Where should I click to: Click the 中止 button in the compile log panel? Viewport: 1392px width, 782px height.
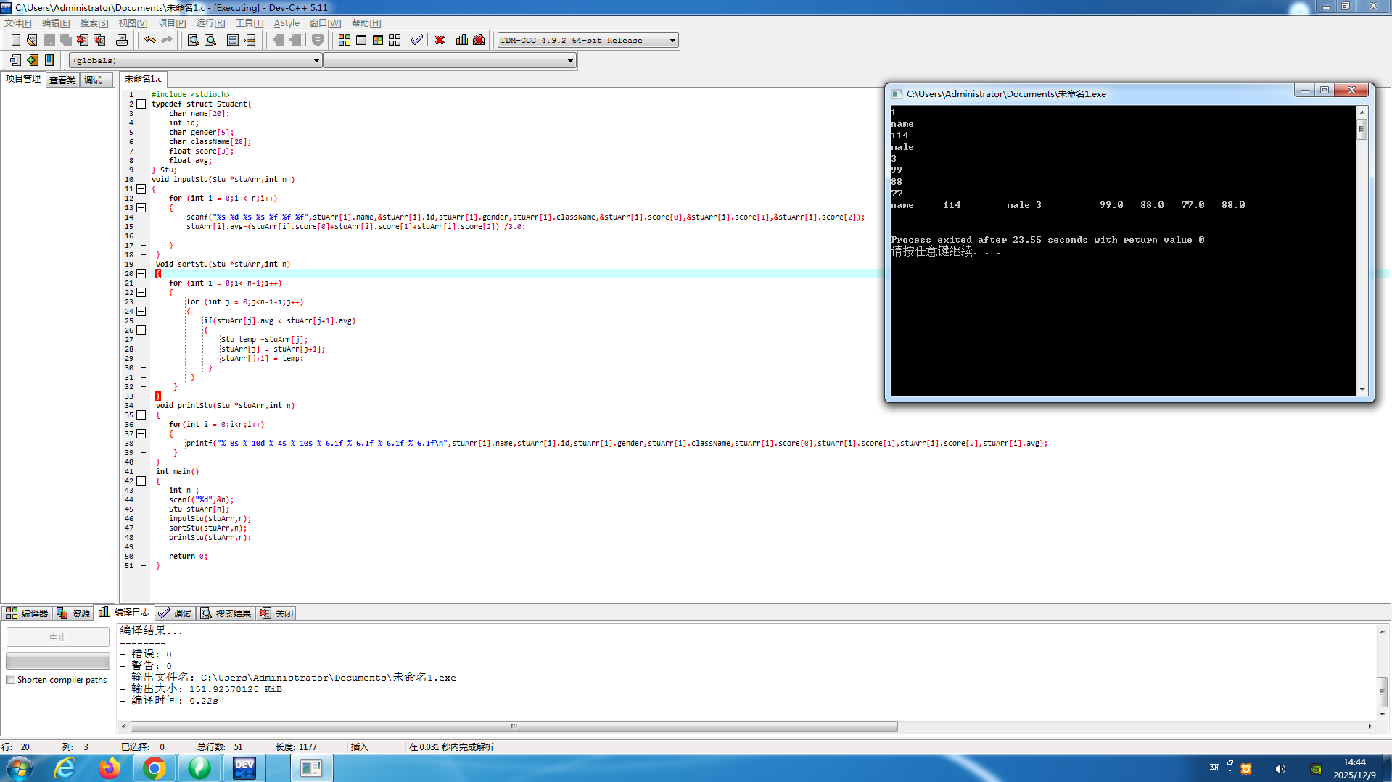click(x=58, y=637)
